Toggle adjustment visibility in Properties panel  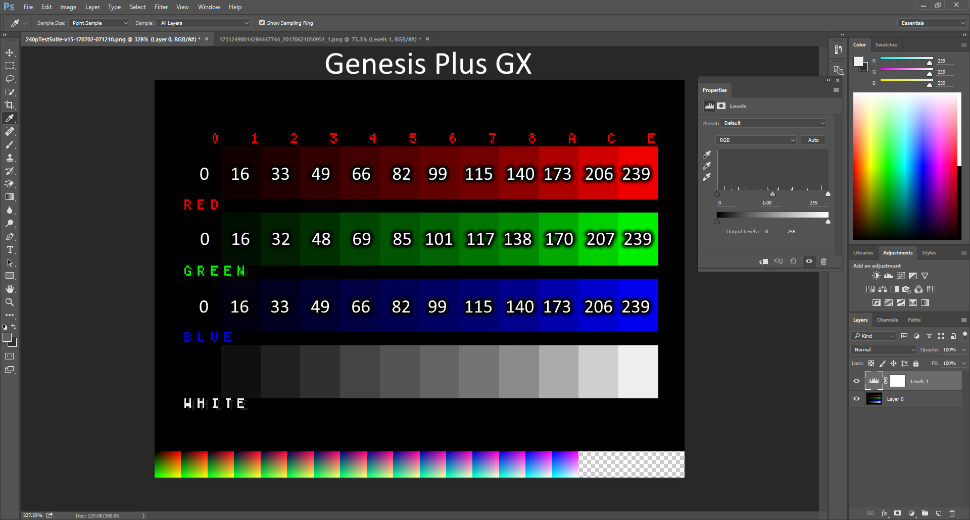809,262
